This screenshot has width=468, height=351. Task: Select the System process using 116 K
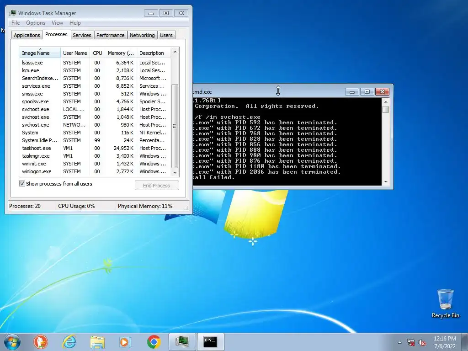pyautogui.click(x=95, y=133)
